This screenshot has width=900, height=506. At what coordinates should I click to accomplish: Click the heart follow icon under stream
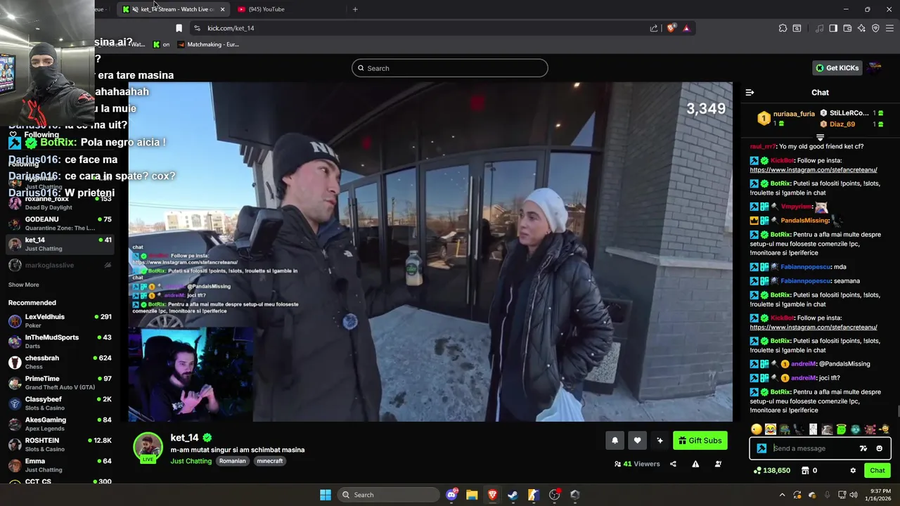[x=637, y=441]
